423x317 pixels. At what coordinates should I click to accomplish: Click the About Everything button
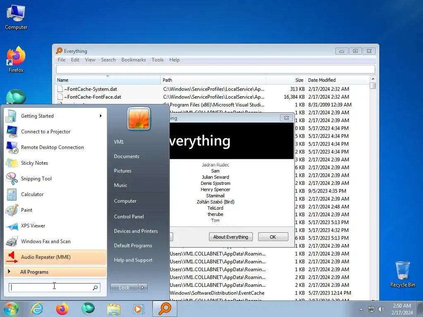click(x=231, y=237)
